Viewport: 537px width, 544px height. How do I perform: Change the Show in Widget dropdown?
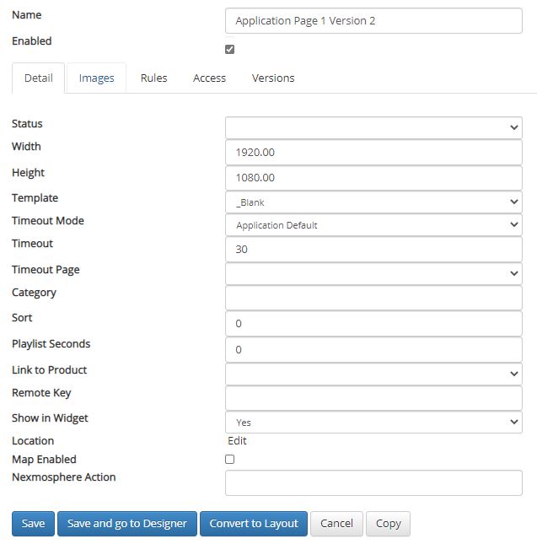point(373,422)
